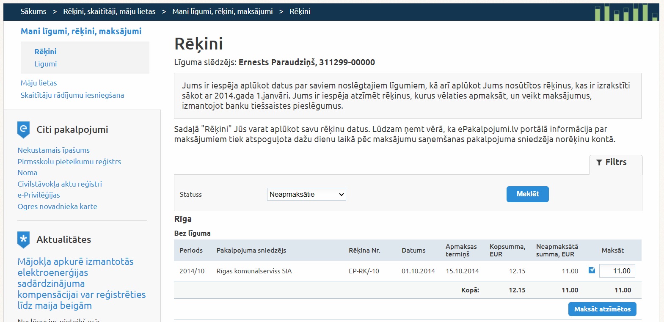Open Māju lietas sidebar link

click(39, 83)
